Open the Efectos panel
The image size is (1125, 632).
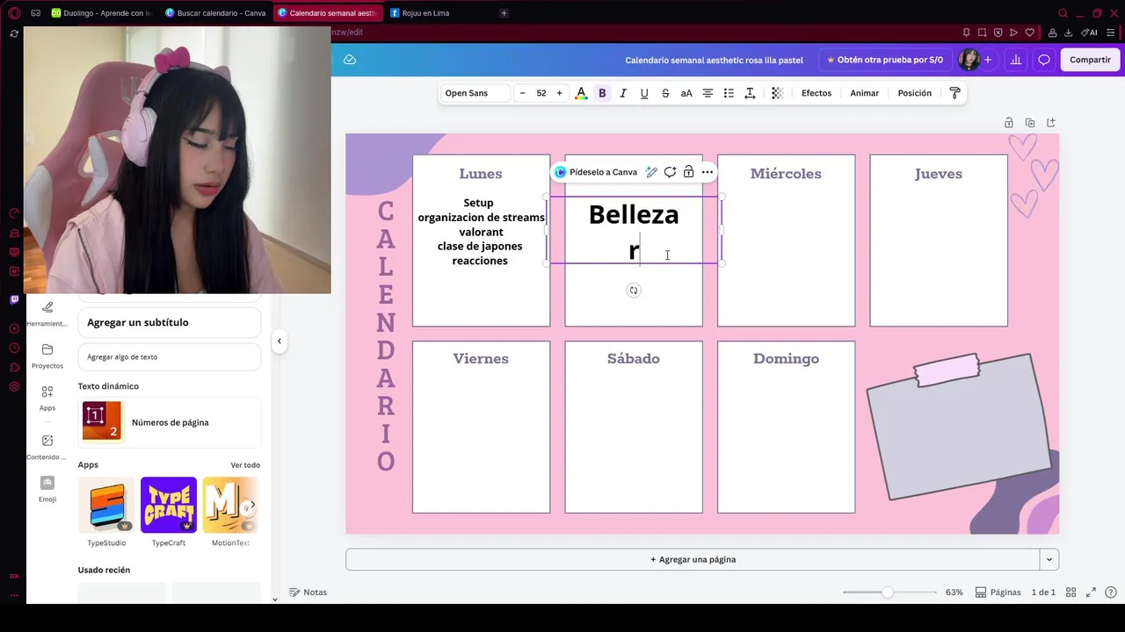[817, 93]
